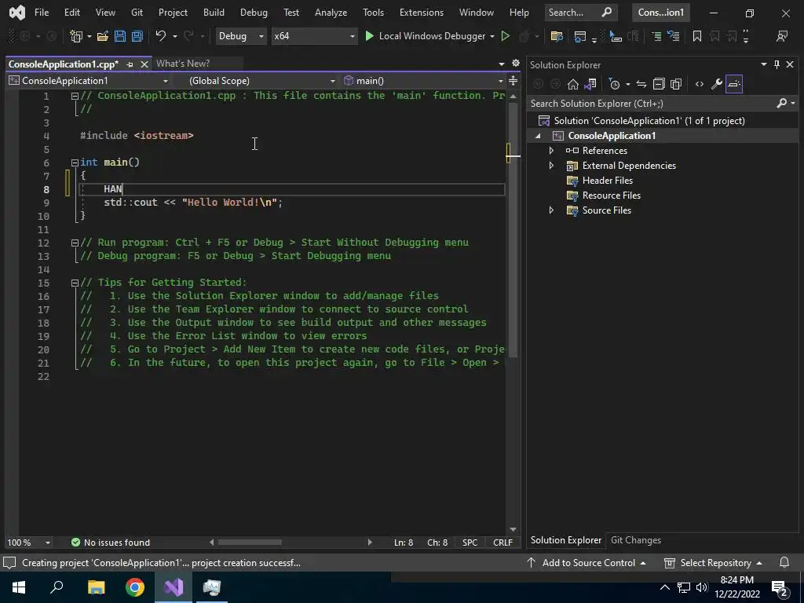Open the notifications bell in the status bar
804x603 pixels.
pos(784,562)
